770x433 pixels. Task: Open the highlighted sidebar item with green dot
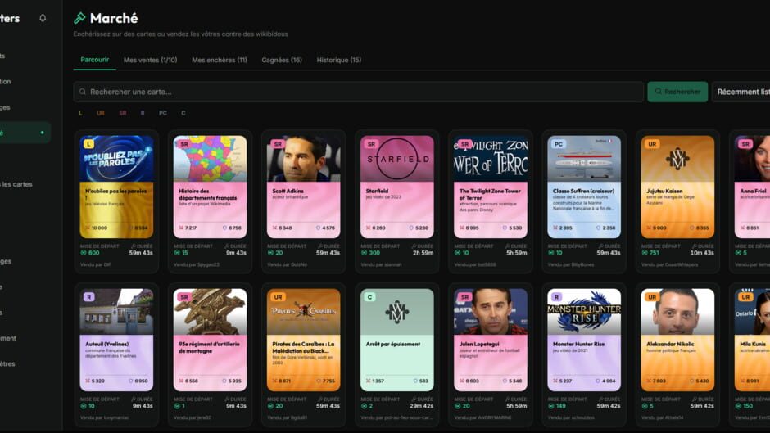(24, 133)
